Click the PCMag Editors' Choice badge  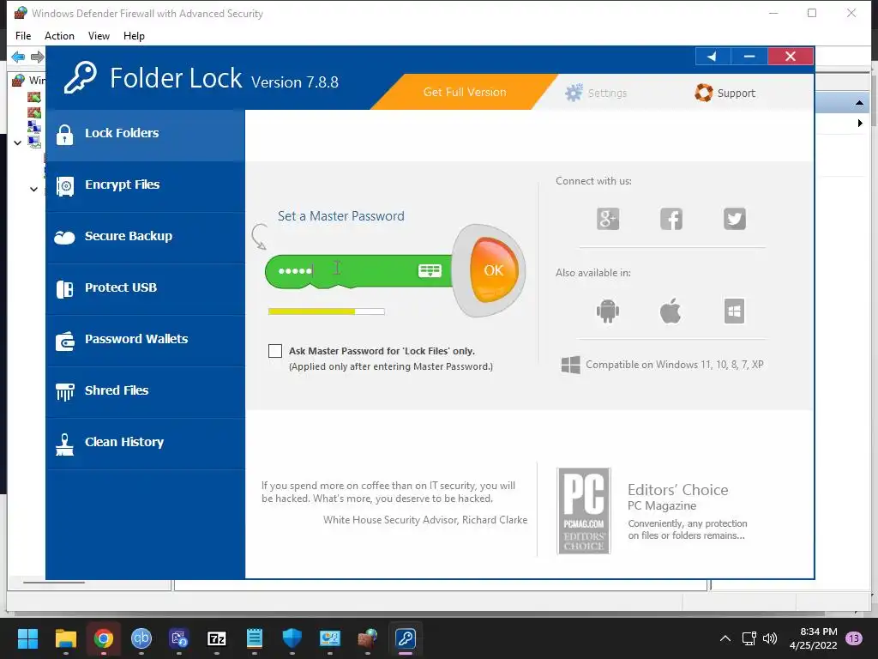point(583,511)
